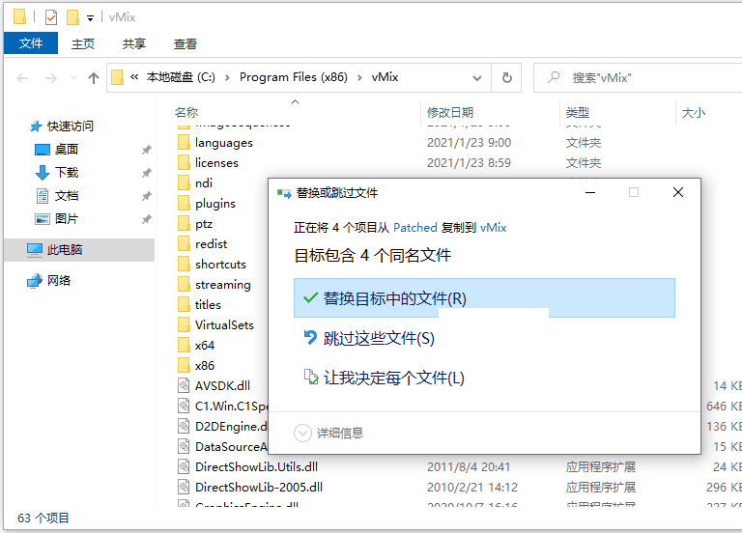The image size is (742, 533).
Task: Refresh the vMix folder view
Action: coord(506,77)
